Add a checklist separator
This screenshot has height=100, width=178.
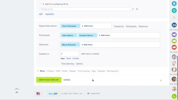tap(50, 14)
